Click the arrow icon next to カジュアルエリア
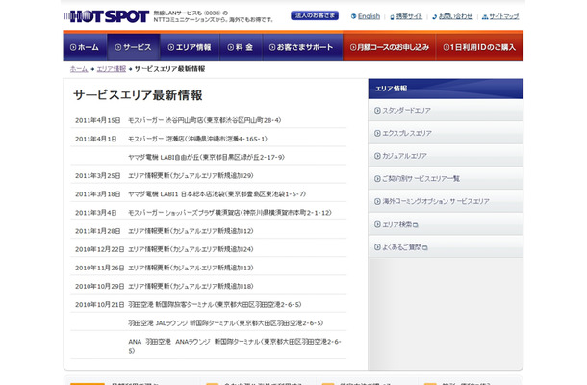The image size is (587, 385). (377, 156)
